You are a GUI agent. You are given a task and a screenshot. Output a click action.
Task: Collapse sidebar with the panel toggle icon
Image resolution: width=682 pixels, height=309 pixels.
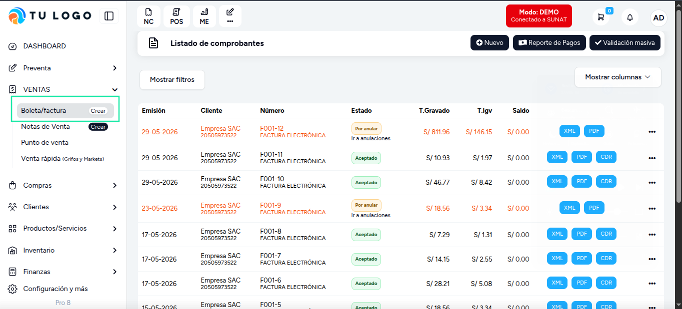[109, 16]
